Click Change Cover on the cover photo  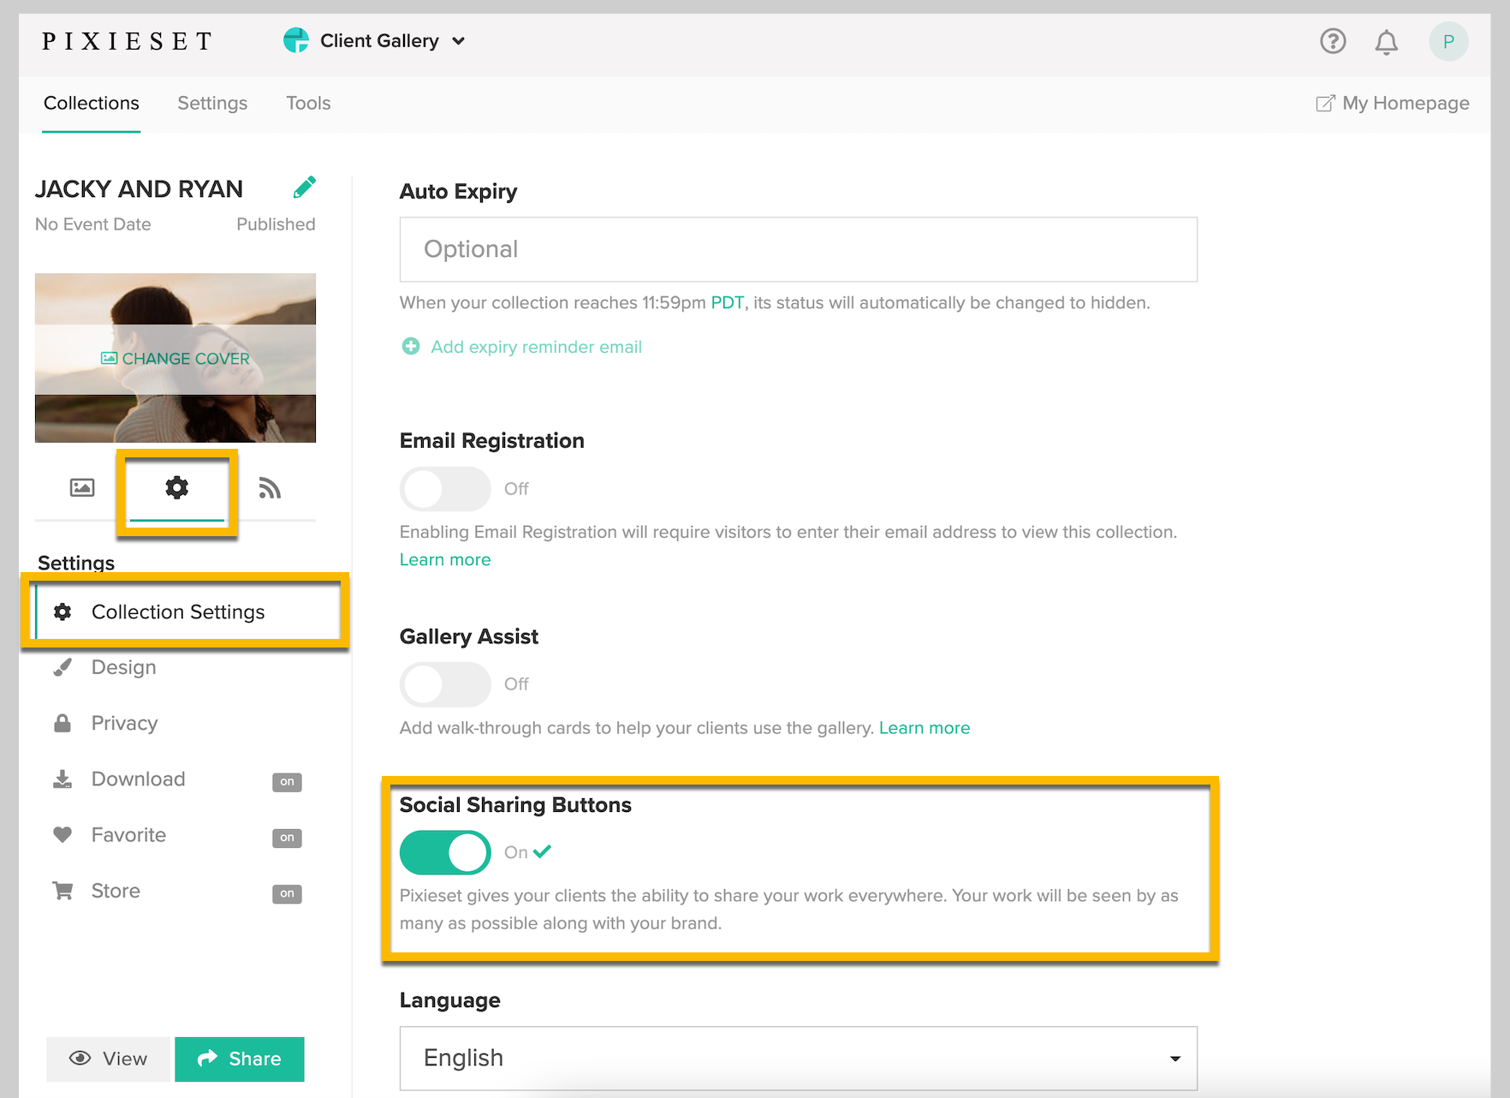175,358
